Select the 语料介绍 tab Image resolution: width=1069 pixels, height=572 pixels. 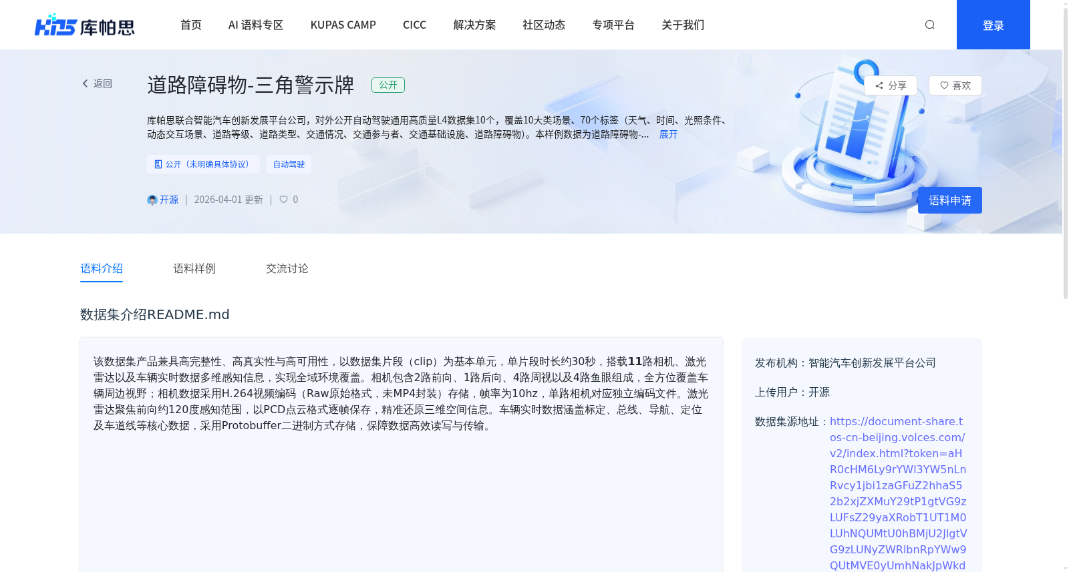102,268
